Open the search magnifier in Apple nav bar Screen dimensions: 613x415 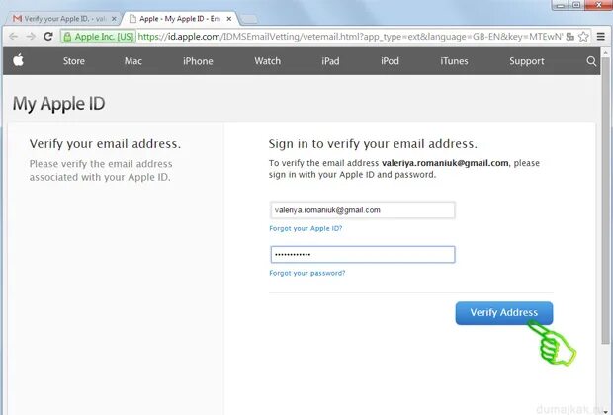(591, 61)
